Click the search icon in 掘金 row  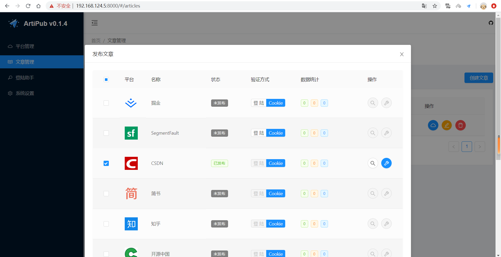point(373,103)
